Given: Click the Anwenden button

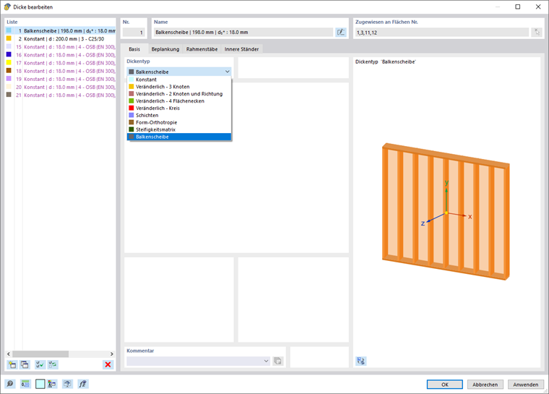Looking at the screenshot, I should 526,385.
